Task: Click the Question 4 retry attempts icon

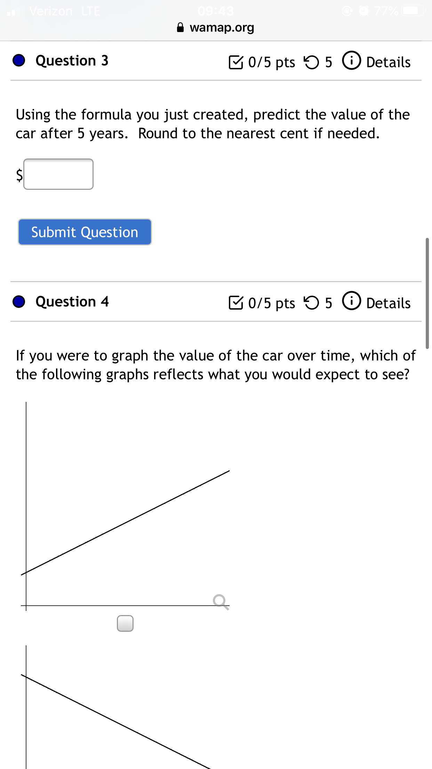Action: click(x=311, y=303)
